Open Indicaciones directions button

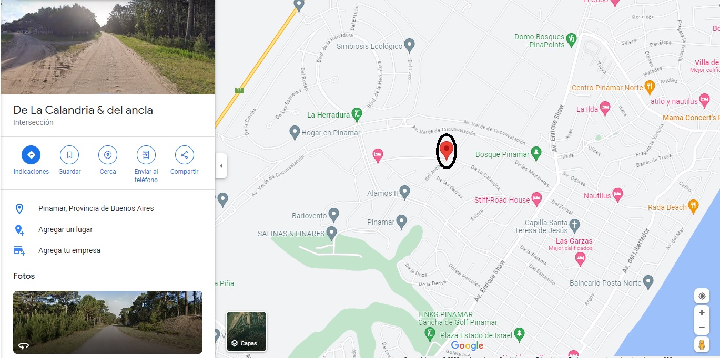(31, 155)
